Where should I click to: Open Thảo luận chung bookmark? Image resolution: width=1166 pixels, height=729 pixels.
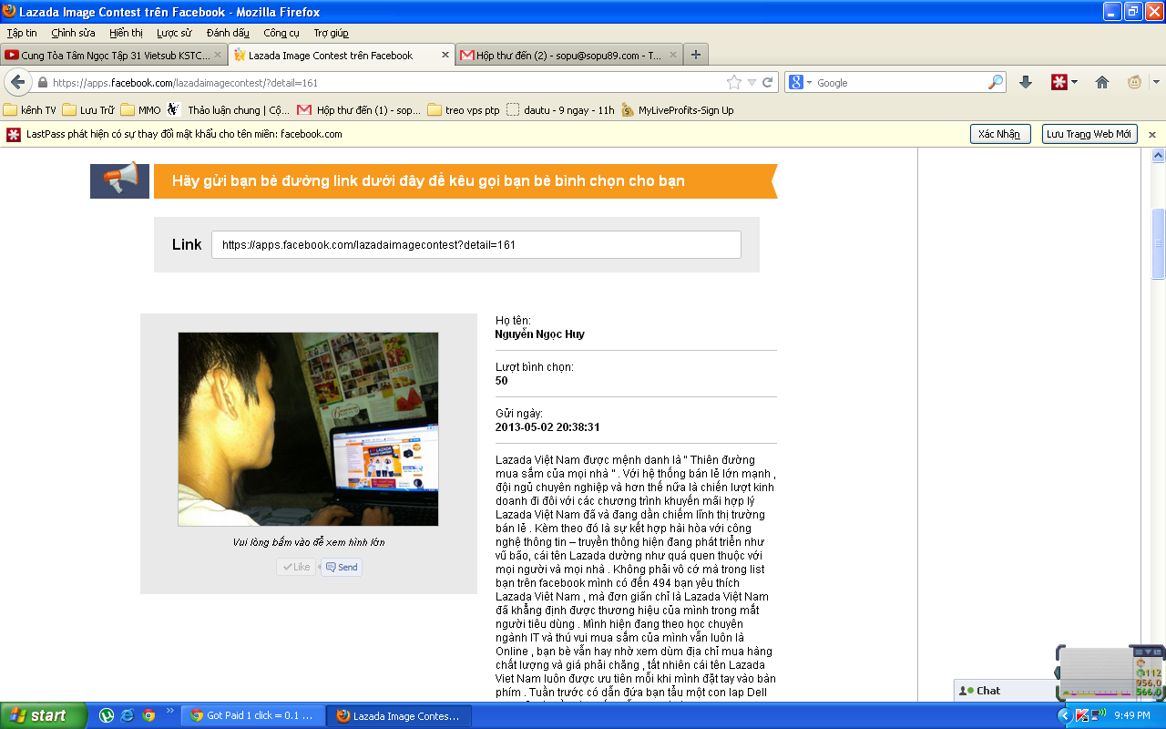(229, 110)
